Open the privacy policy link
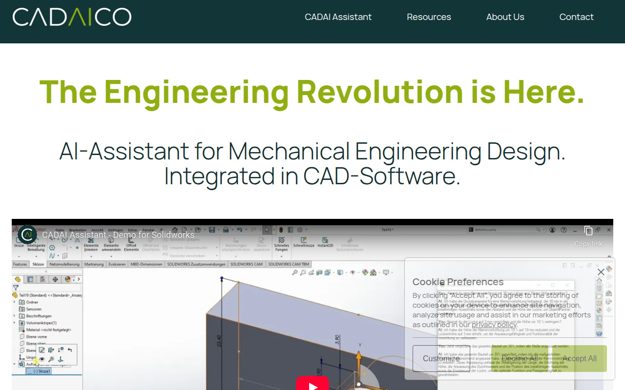Image resolution: width=625 pixels, height=390 pixels. point(494,325)
